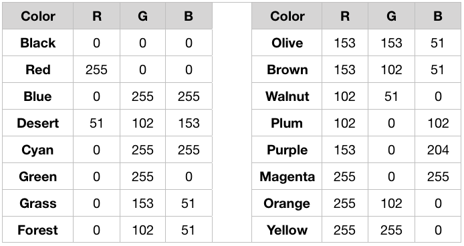Select the Desert row label
464x246 pixels.
coord(38,123)
